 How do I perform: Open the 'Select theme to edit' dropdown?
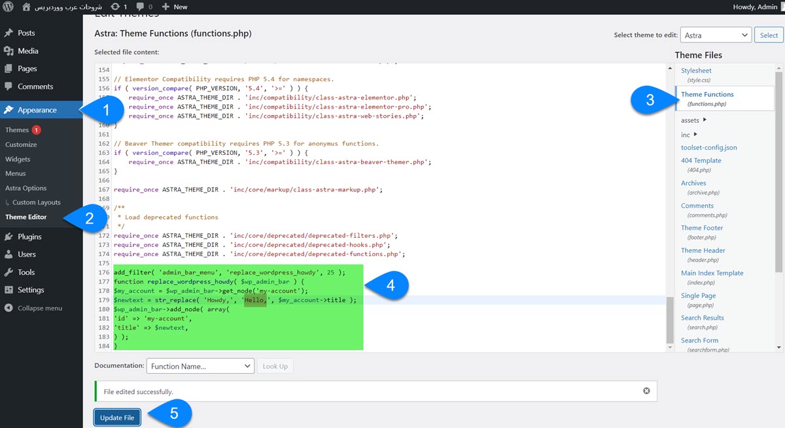[716, 35]
